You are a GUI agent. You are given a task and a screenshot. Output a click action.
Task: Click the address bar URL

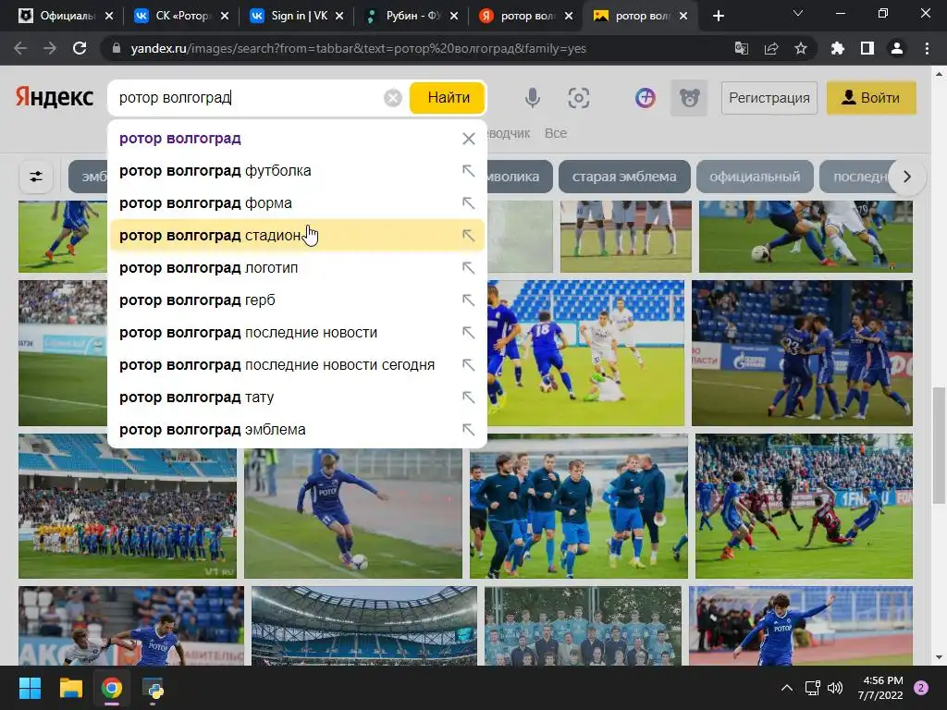click(358, 48)
